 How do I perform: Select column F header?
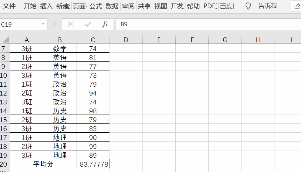(x=192, y=40)
